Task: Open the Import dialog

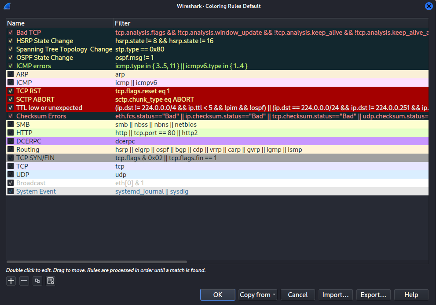Action: (335, 294)
